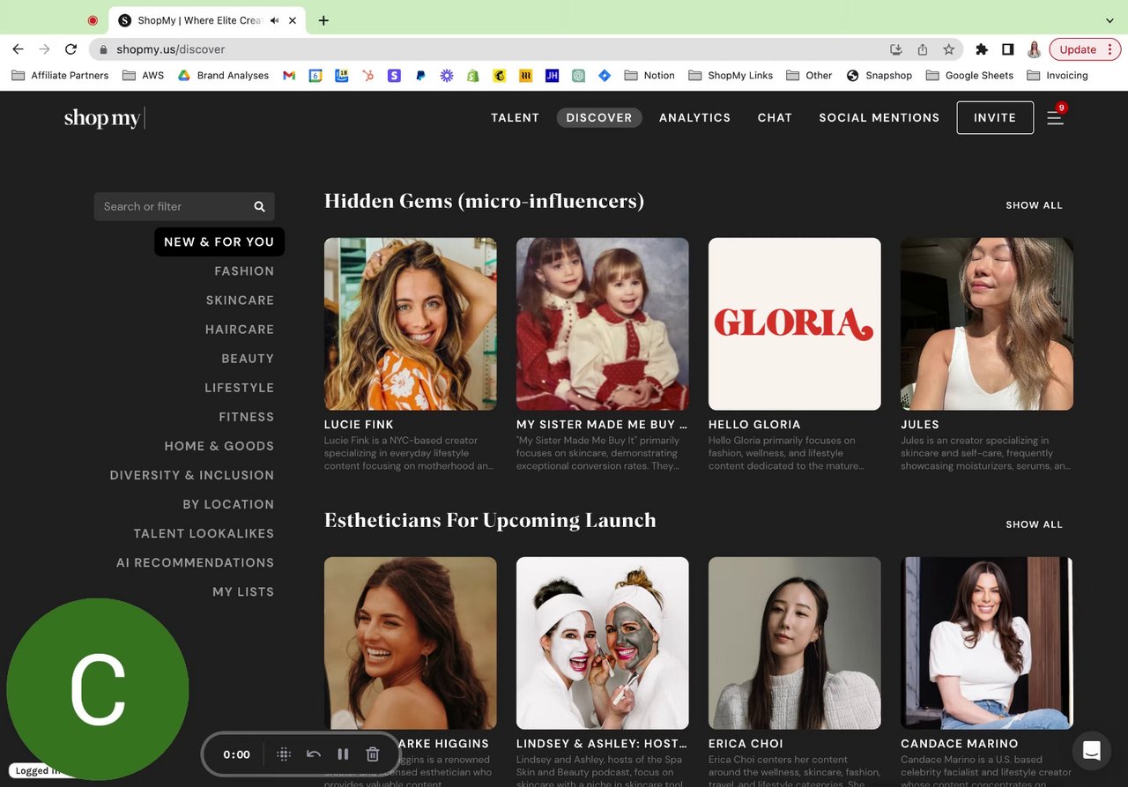Image resolution: width=1128 pixels, height=787 pixels.
Task: Open the Brand Analyses Drive bookmark
Action: (x=223, y=76)
